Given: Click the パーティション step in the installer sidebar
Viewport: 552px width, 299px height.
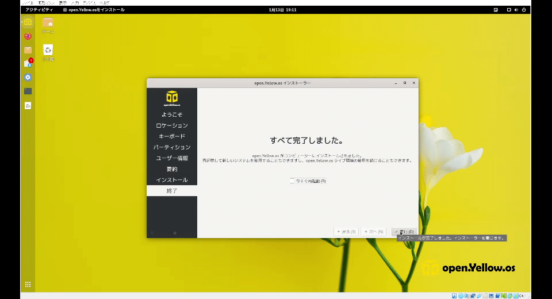Looking at the screenshot, I should pyautogui.click(x=172, y=147).
